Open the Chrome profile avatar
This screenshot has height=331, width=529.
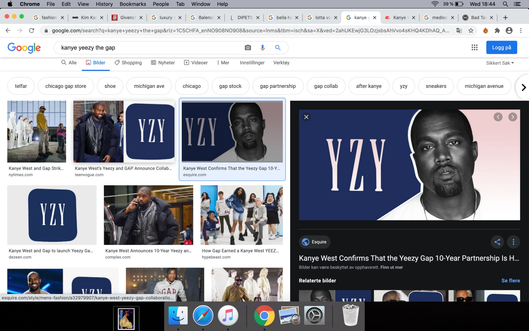[509, 31]
